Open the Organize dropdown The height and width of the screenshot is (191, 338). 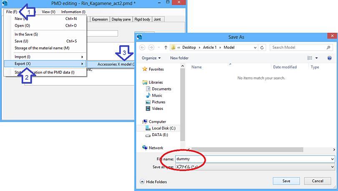point(151,58)
